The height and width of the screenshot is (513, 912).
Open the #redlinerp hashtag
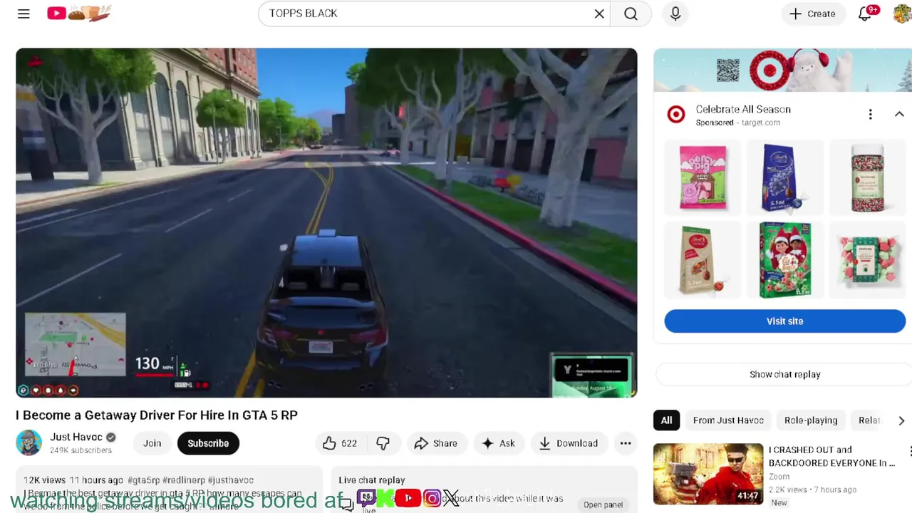tap(185, 480)
